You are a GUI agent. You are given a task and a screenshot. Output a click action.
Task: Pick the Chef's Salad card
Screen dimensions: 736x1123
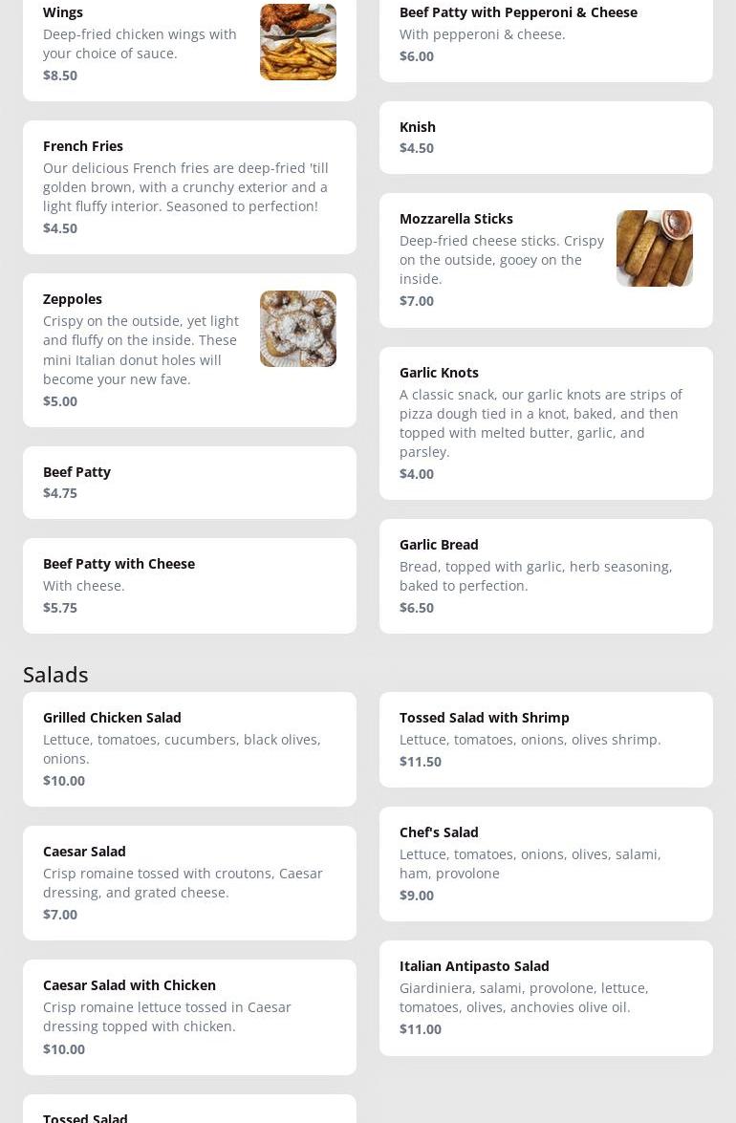tap(439, 832)
